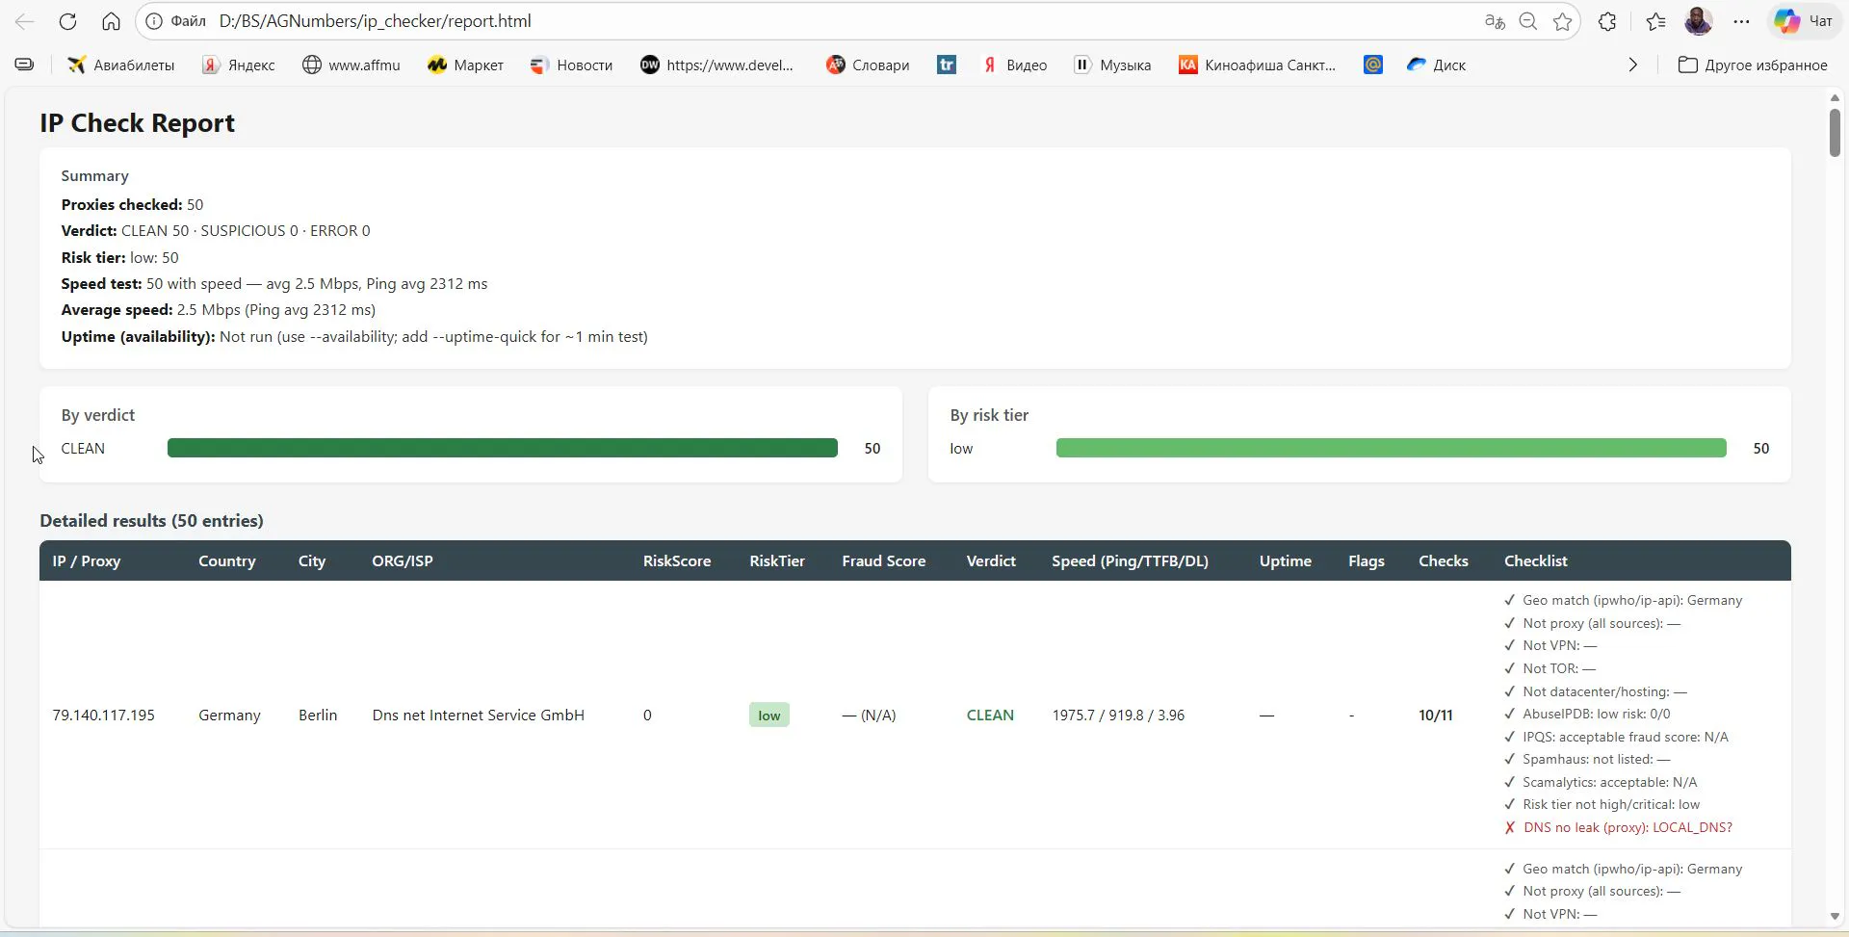
Task: Add this page to favorites star
Action: pyautogui.click(x=1562, y=21)
